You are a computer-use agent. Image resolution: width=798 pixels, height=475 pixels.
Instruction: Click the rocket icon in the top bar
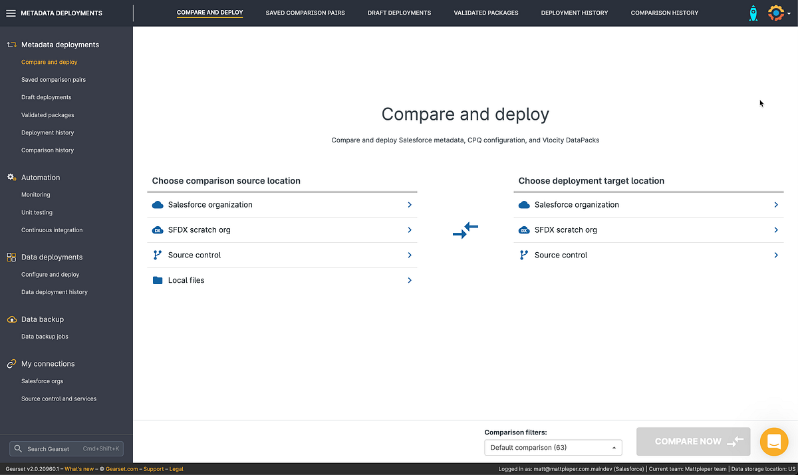tap(753, 12)
